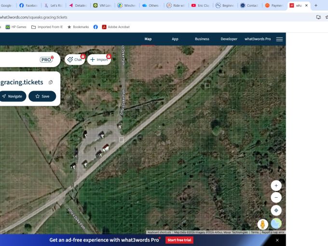
Task: Center map on my current location
Action: [x=276, y=210]
